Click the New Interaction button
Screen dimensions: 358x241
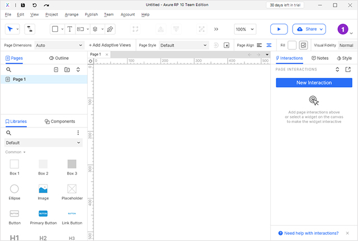click(314, 83)
